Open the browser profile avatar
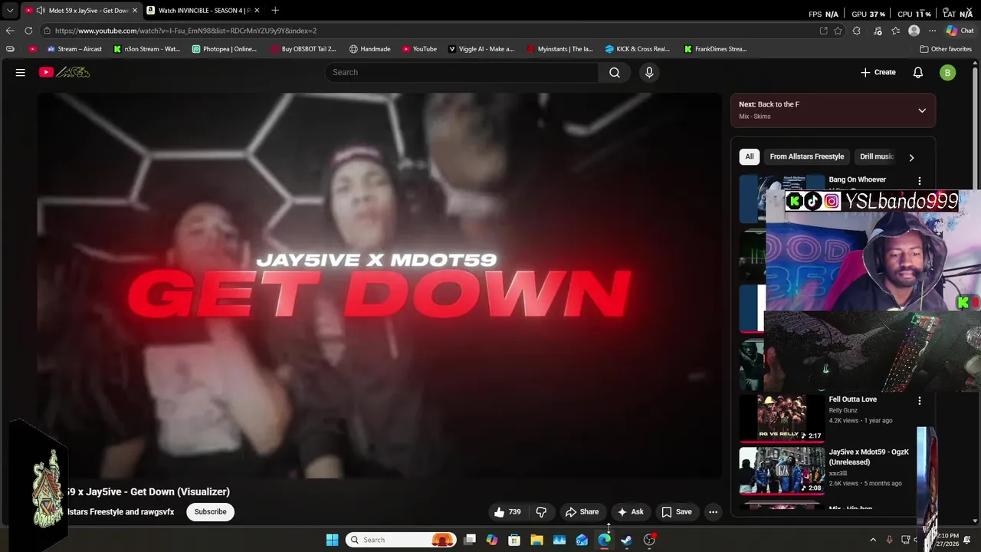The image size is (981, 552). coord(914,31)
